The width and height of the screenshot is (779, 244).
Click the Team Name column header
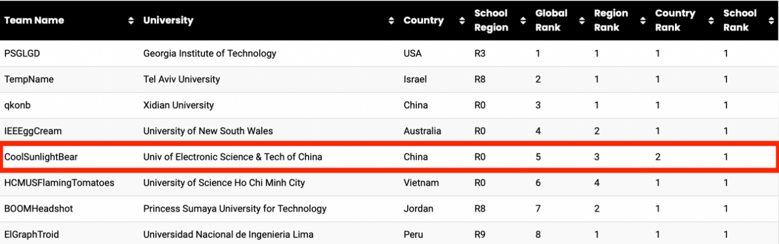click(x=34, y=21)
